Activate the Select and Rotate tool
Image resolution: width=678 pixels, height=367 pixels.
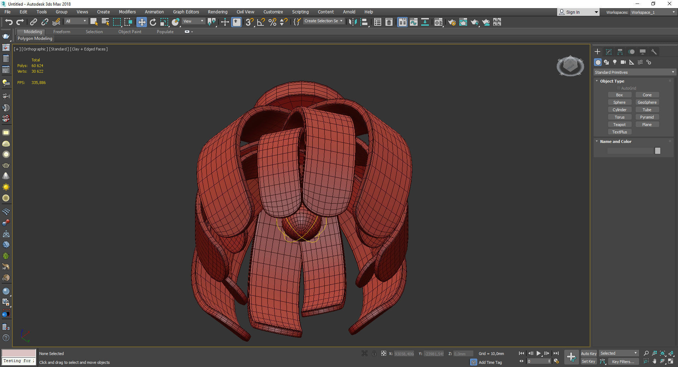[153, 22]
